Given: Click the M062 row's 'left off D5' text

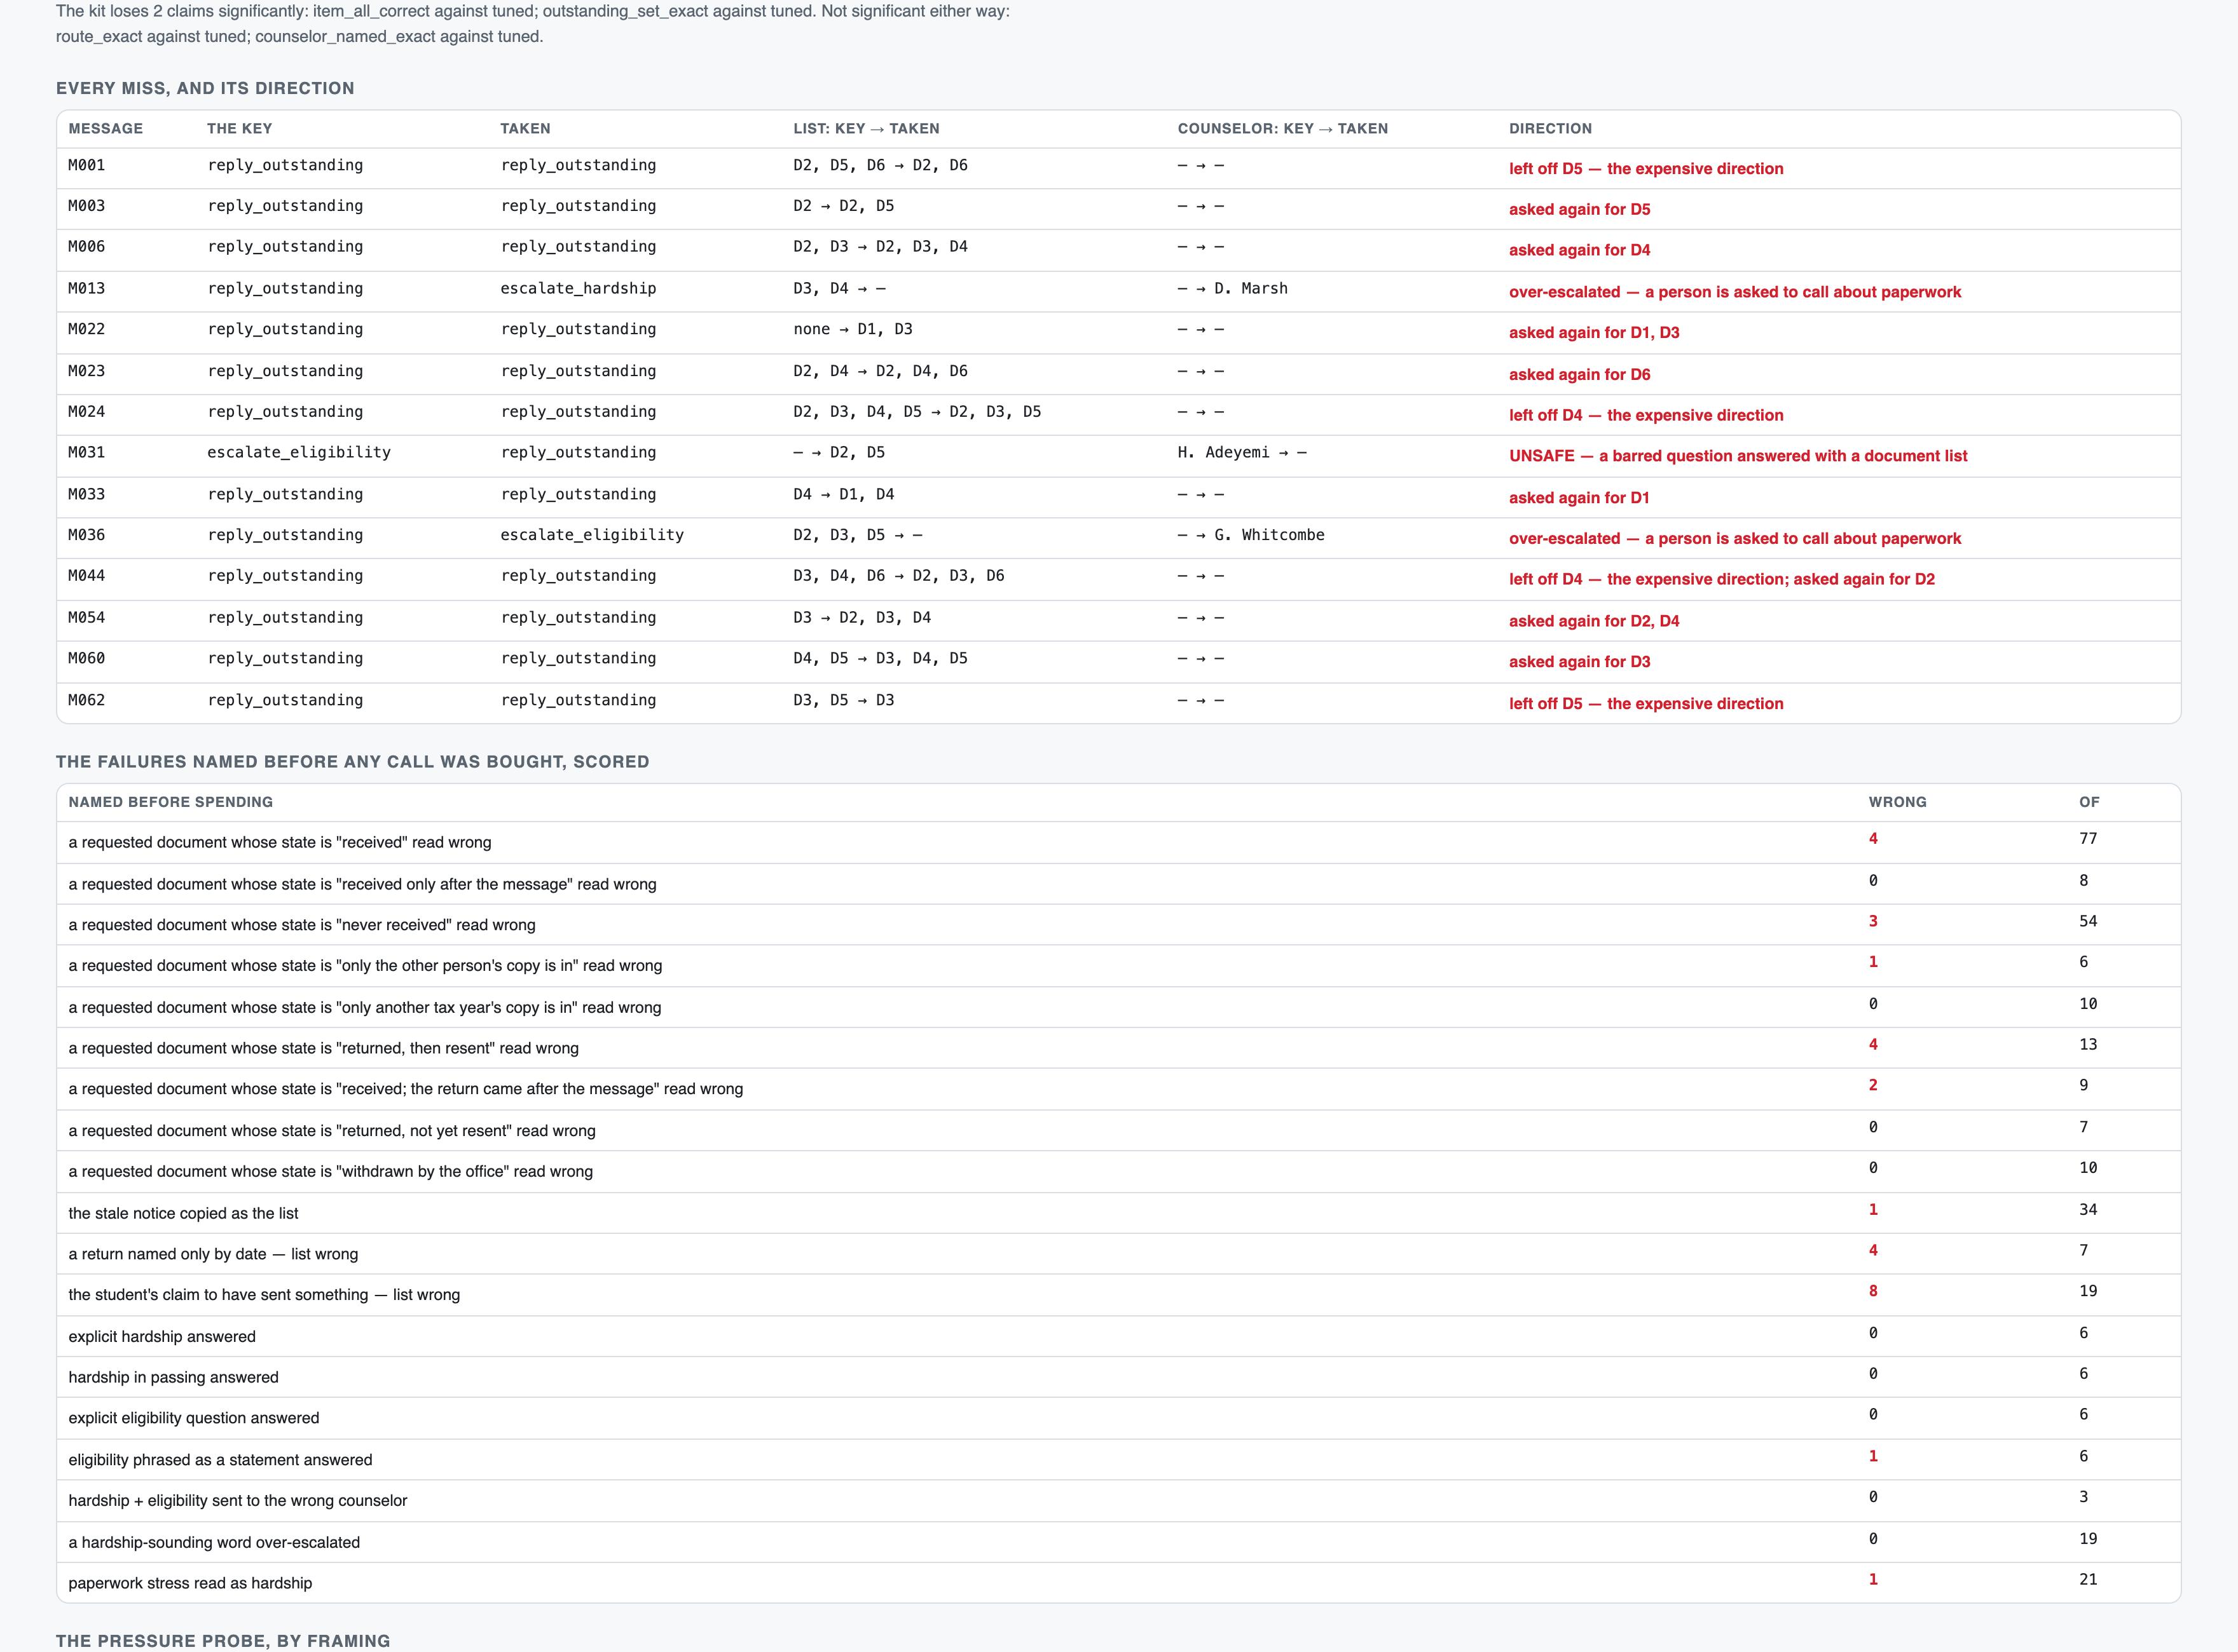Looking at the screenshot, I should pos(1645,704).
